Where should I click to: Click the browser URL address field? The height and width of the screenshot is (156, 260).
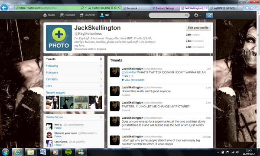[48, 8]
